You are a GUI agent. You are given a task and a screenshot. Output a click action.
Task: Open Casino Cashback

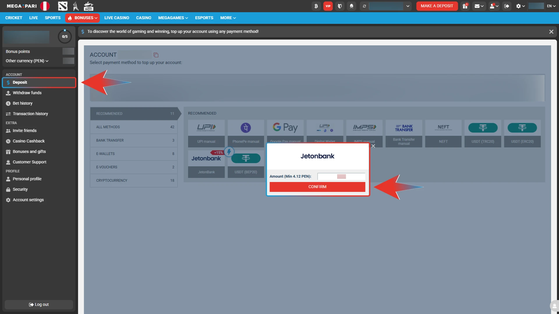39,141
